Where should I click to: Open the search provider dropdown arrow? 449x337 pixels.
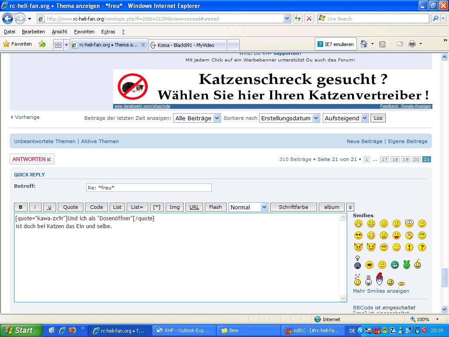[x=443, y=18]
